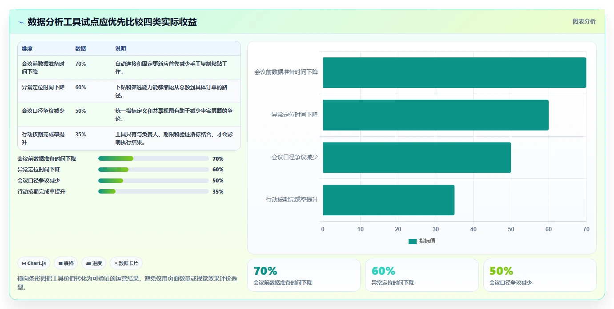The height and width of the screenshot is (309, 614).
Task: Select the 表格 tag chip
Action: pyautogui.click(x=66, y=263)
